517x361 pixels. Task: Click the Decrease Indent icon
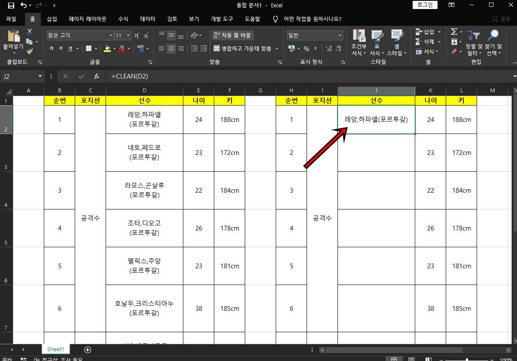[x=194, y=49]
